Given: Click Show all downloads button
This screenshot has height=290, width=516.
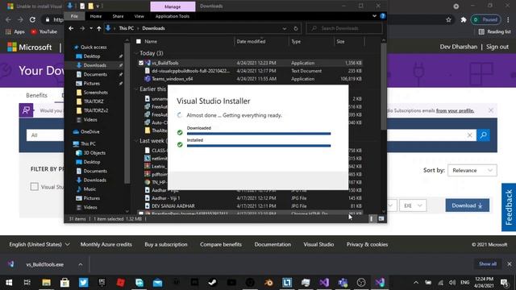Looking at the screenshot, I should [487, 264].
